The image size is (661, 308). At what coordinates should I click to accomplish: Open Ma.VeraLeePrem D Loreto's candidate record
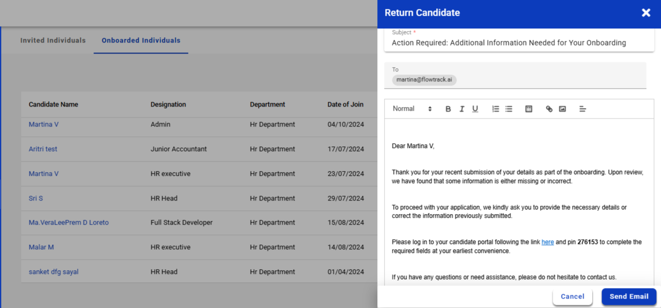68,222
